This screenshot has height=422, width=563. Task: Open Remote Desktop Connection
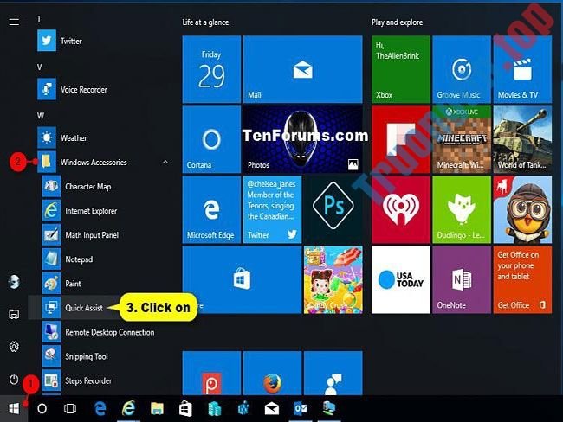pos(109,332)
